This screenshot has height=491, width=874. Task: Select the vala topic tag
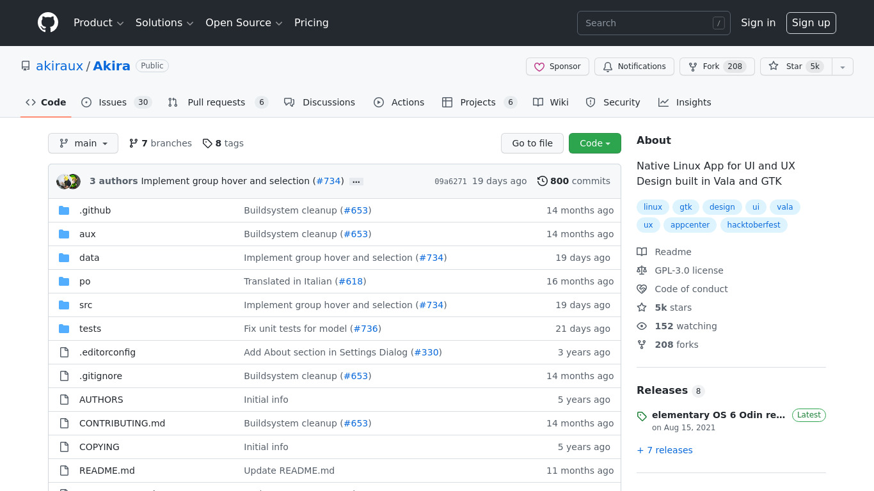pos(785,207)
